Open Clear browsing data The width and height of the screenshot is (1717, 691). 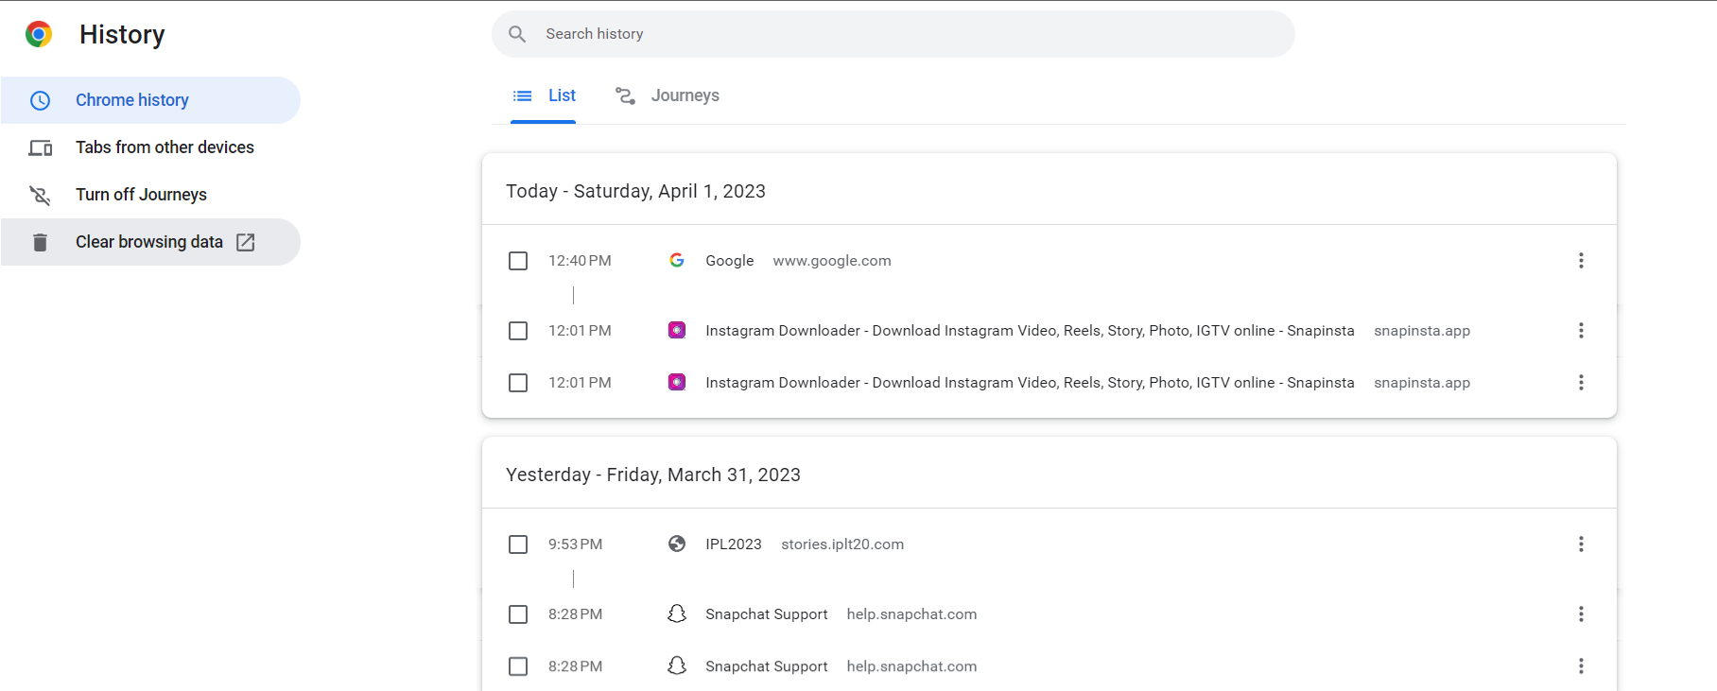tap(150, 242)
